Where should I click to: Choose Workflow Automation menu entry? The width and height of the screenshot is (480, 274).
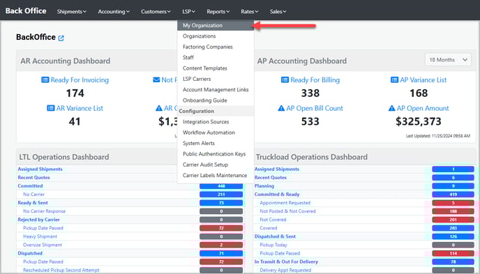click(209, 132)
